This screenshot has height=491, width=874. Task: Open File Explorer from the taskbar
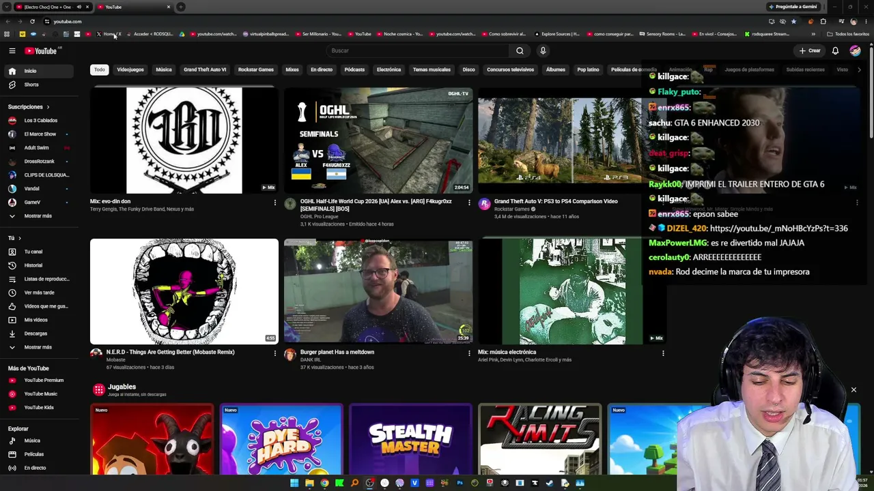[x=309, y=483]
